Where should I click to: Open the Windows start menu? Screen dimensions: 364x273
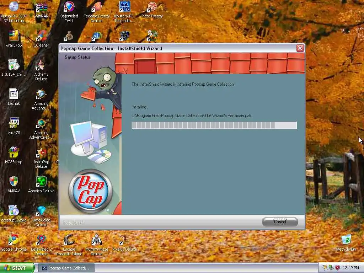click(x=17, y=268)
